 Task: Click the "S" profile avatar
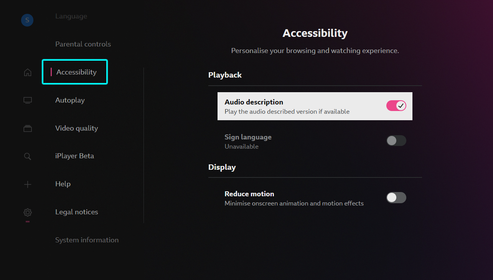pyautogui.click(x=27, y=20)
